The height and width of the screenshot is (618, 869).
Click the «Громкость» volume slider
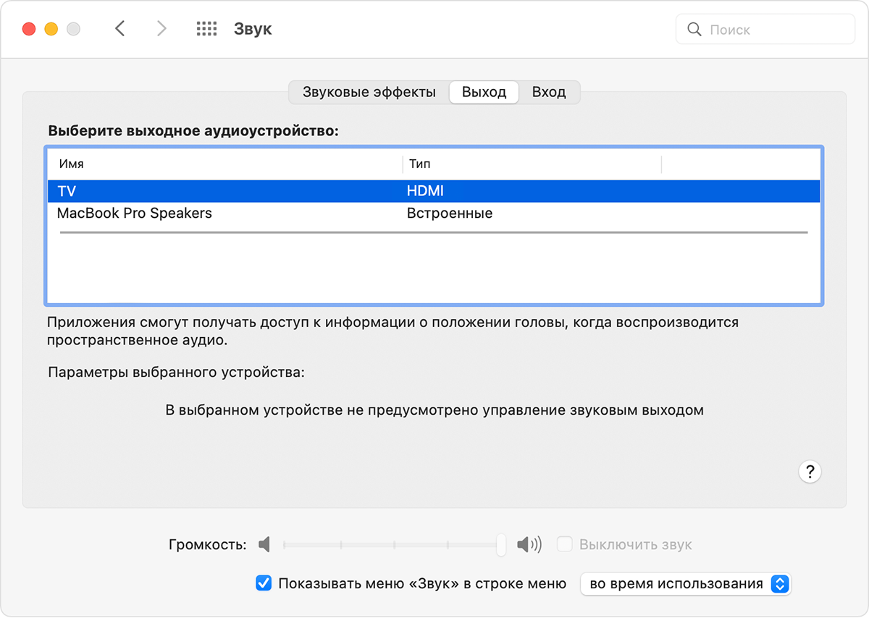tap(391, 544)
